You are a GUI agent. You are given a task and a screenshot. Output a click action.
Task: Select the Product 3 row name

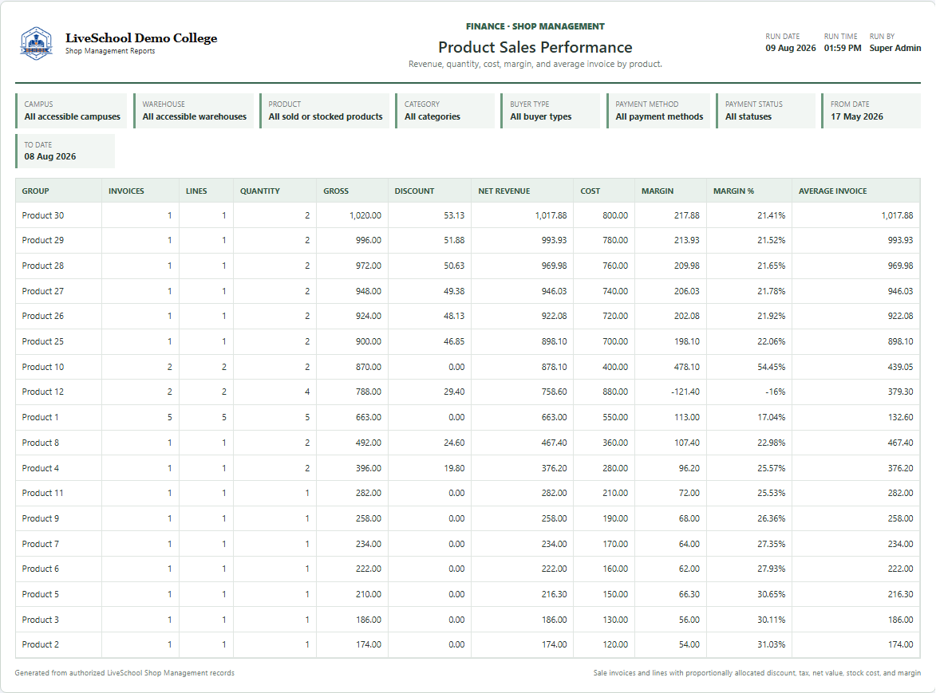click(41, 620)
